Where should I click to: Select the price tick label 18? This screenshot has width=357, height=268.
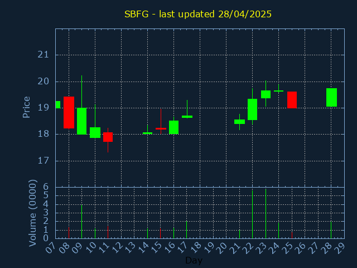point(43,134)
